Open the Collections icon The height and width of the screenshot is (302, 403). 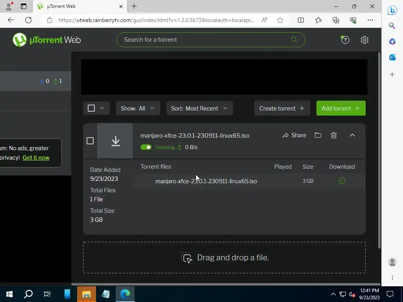336,20
